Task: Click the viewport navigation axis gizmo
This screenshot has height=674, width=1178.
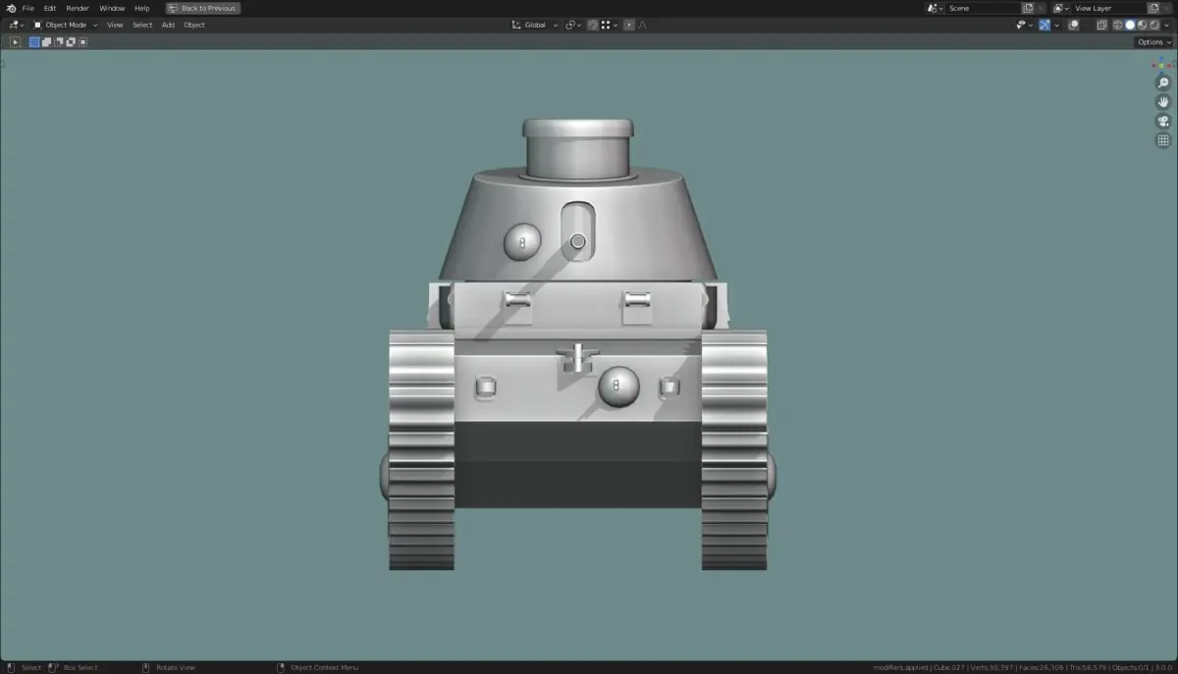Action: [x=1163, y=64]
